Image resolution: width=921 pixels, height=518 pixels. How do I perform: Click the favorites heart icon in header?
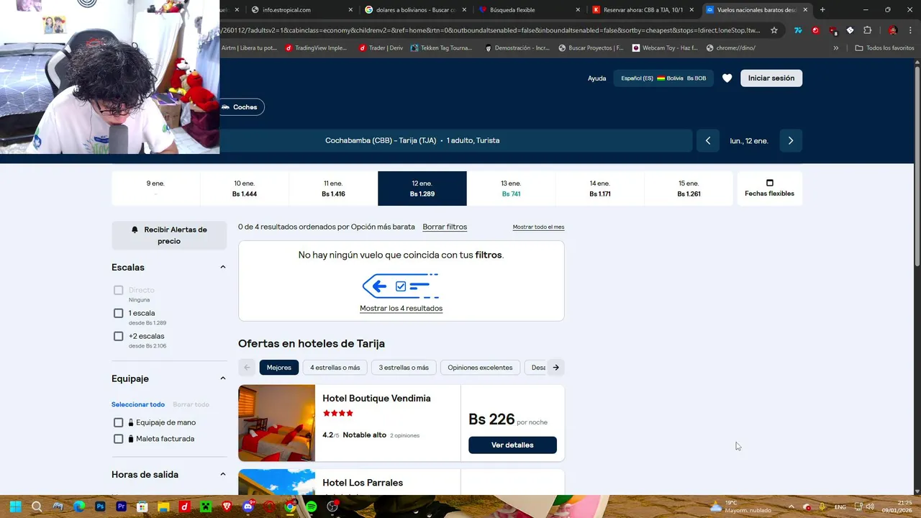click(727, 78)
